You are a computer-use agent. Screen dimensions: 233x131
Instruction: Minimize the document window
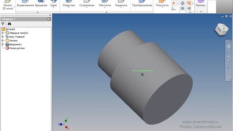pyautogui.click(x=222, y=16)
